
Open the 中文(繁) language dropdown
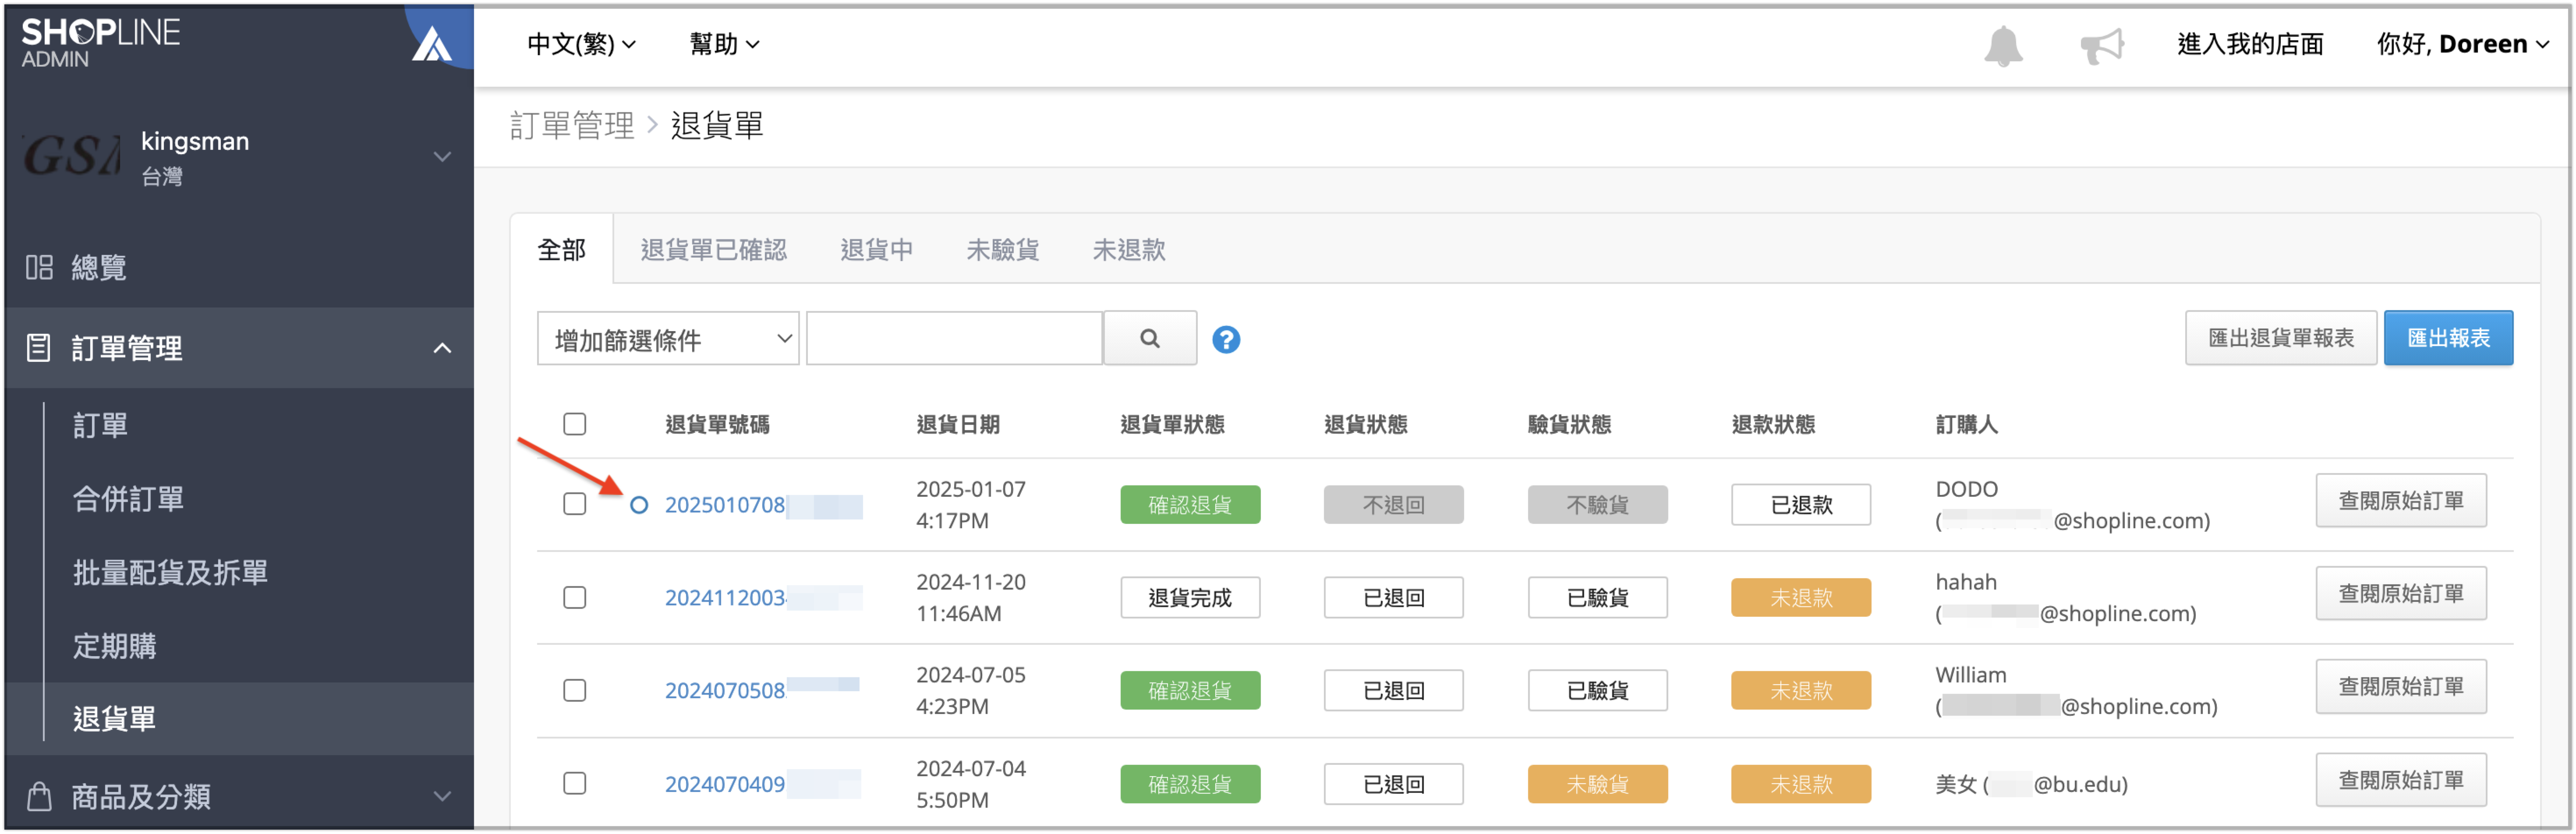tap(581, 44)
